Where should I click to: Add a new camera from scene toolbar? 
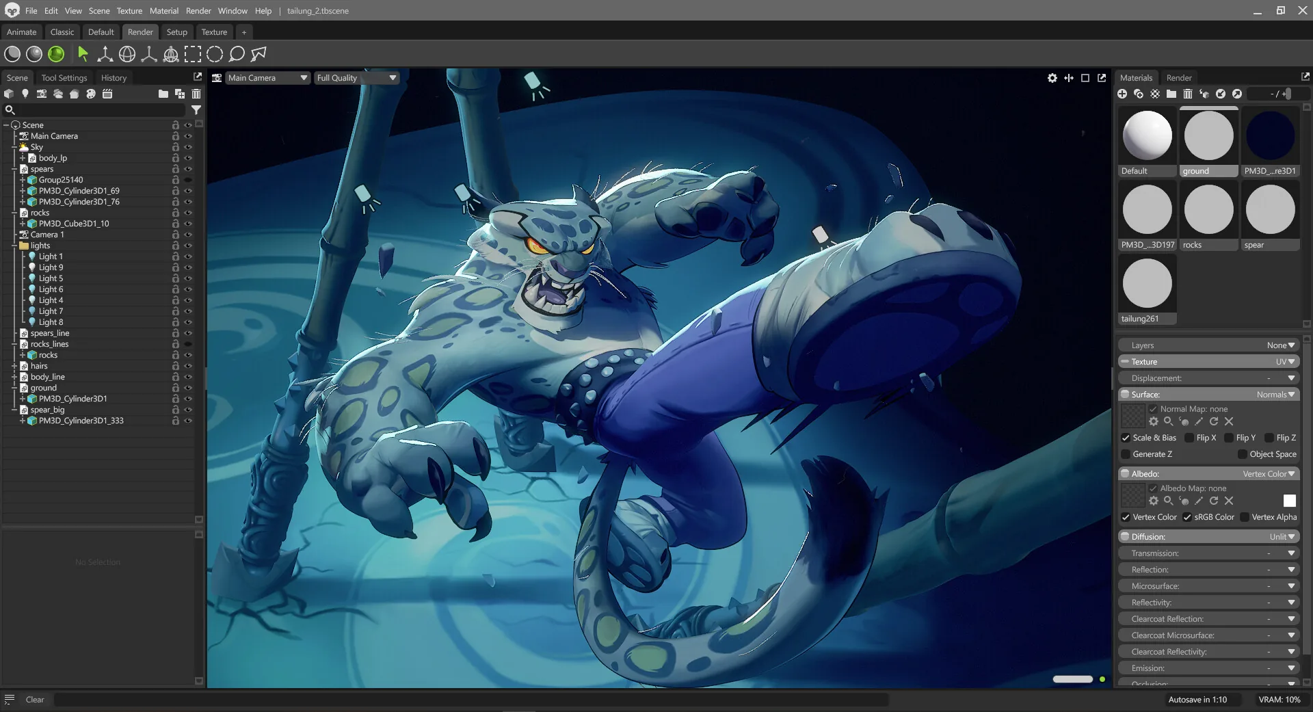pos(42,94)
